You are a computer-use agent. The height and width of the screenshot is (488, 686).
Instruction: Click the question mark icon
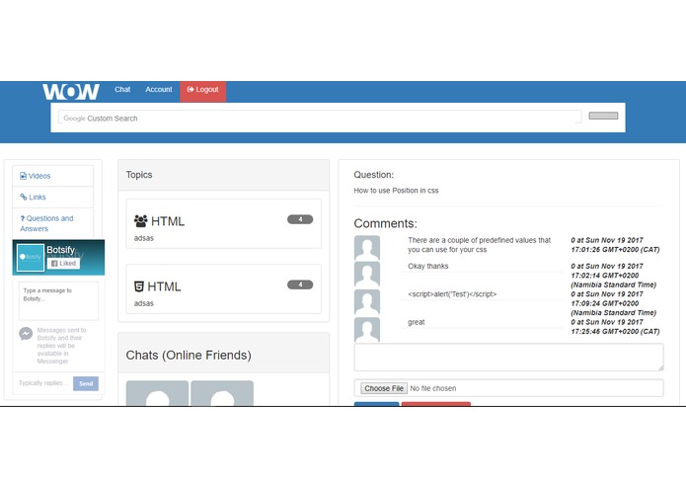click(23, 218)
